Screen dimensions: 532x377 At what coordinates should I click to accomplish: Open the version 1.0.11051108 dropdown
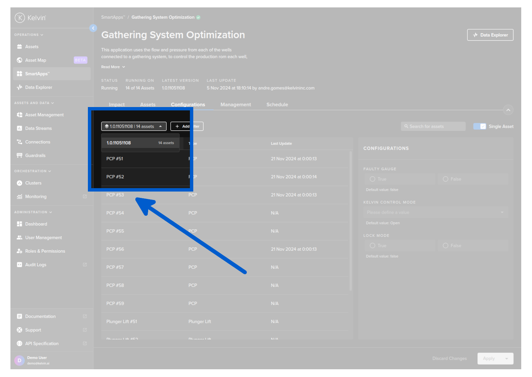[x=134, y=127]
